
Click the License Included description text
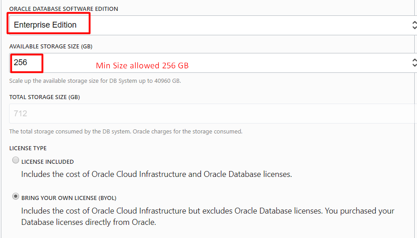(x=157, y=174)
